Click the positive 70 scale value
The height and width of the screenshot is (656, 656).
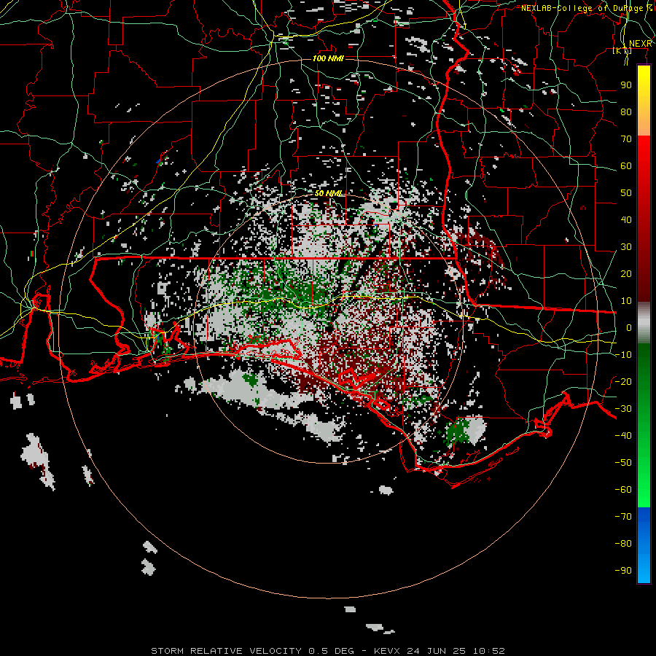626,139
